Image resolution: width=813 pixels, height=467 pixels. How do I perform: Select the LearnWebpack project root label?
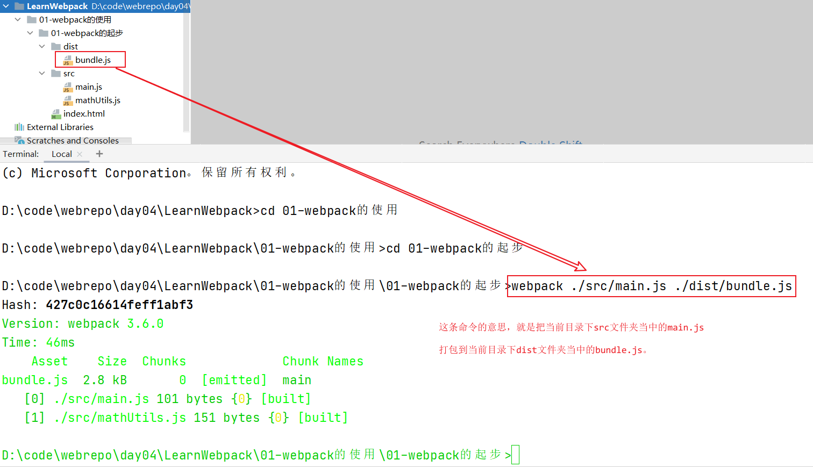57,6
